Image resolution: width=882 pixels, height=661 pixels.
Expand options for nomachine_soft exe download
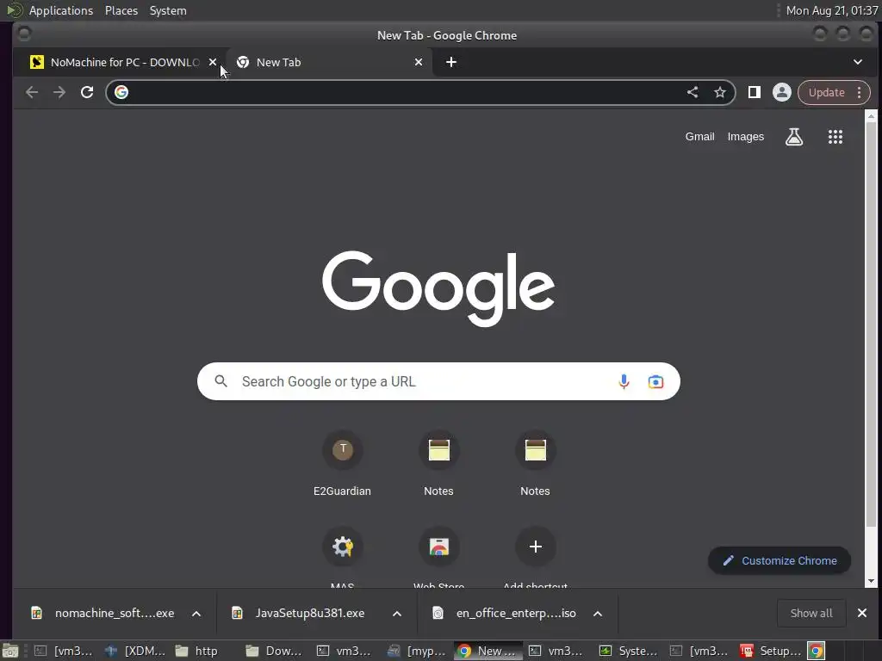(x=196, y=613)
